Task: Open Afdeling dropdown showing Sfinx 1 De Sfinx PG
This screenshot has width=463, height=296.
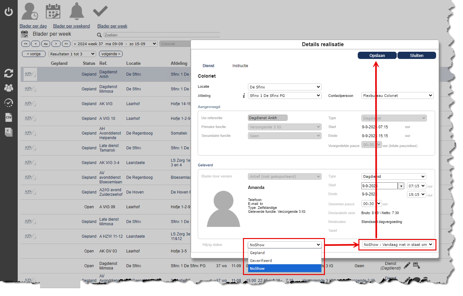Action: 285,96
